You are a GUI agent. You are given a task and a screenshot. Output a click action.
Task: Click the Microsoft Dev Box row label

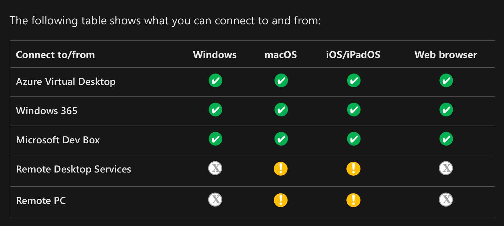click(58, 140)
